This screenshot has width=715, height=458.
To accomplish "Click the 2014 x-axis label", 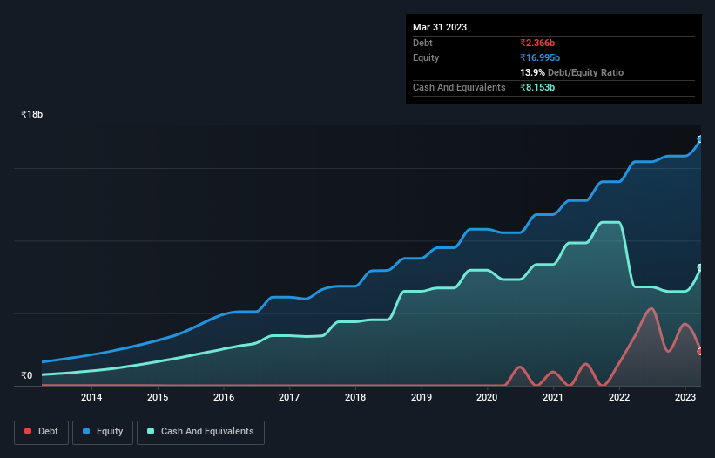I will (x=91, y=397).
